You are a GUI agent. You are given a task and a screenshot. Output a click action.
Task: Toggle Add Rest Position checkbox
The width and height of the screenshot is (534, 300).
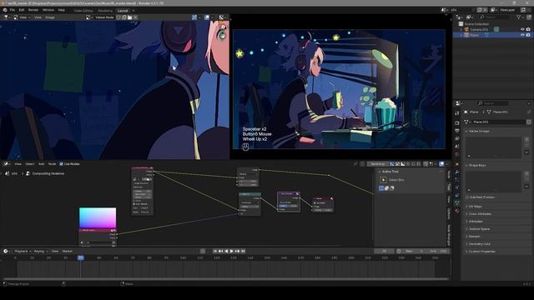click(x=467, y=197)
